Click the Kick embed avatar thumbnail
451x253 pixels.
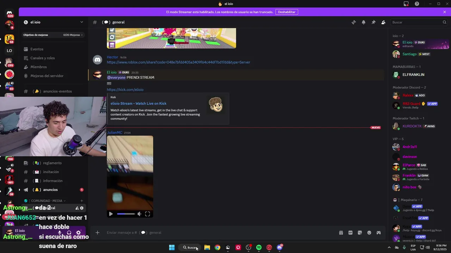(216, 105)
